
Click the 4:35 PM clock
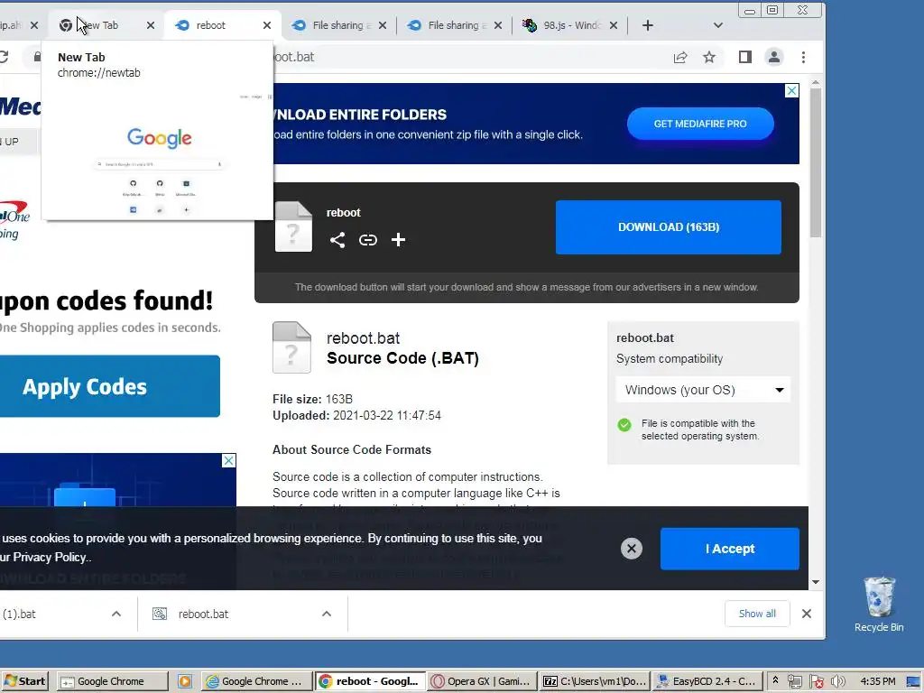coord(877,681)
